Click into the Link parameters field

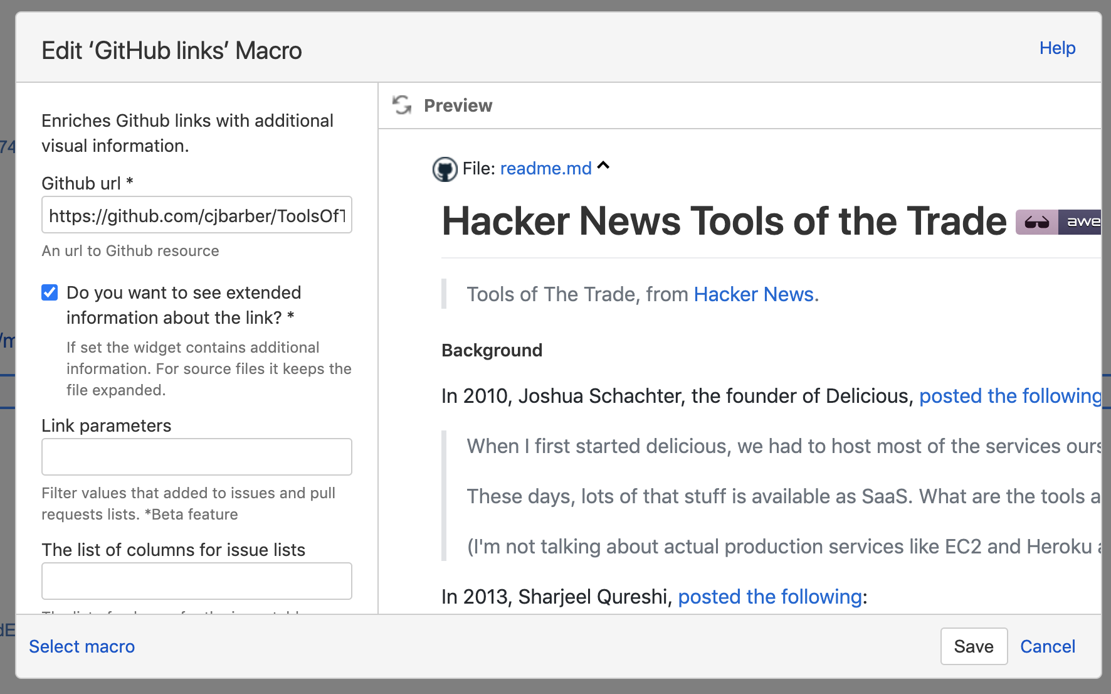[x=197, y=457]
